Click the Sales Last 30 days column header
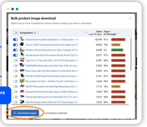 (x=95, y=33)
